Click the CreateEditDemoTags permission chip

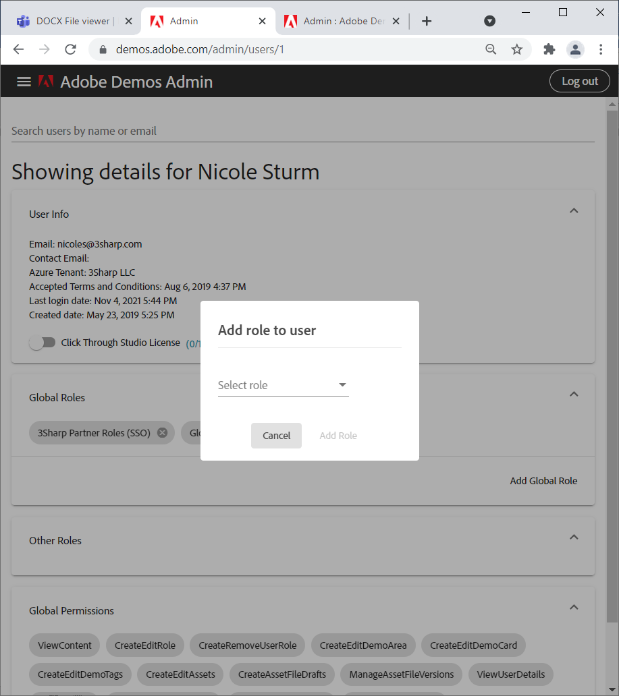(80, 674)
